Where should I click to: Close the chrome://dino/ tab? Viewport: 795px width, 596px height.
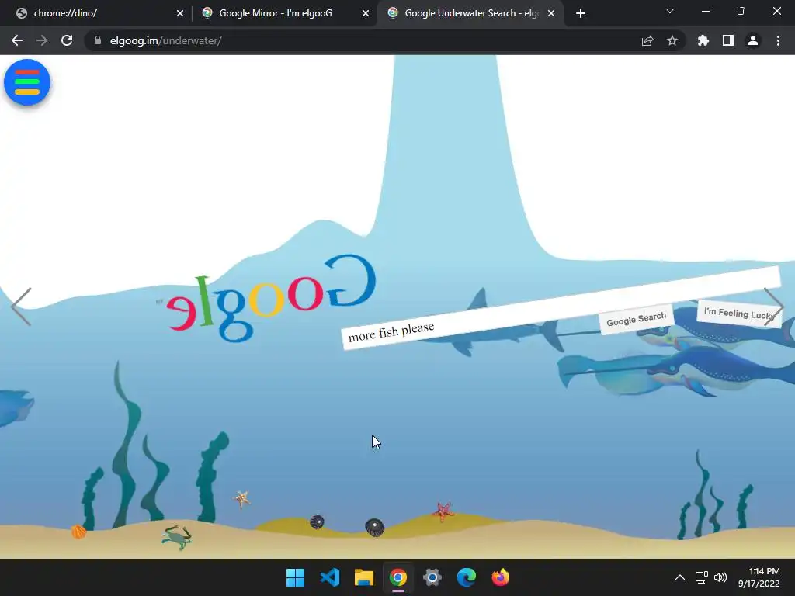coord(180,13)
